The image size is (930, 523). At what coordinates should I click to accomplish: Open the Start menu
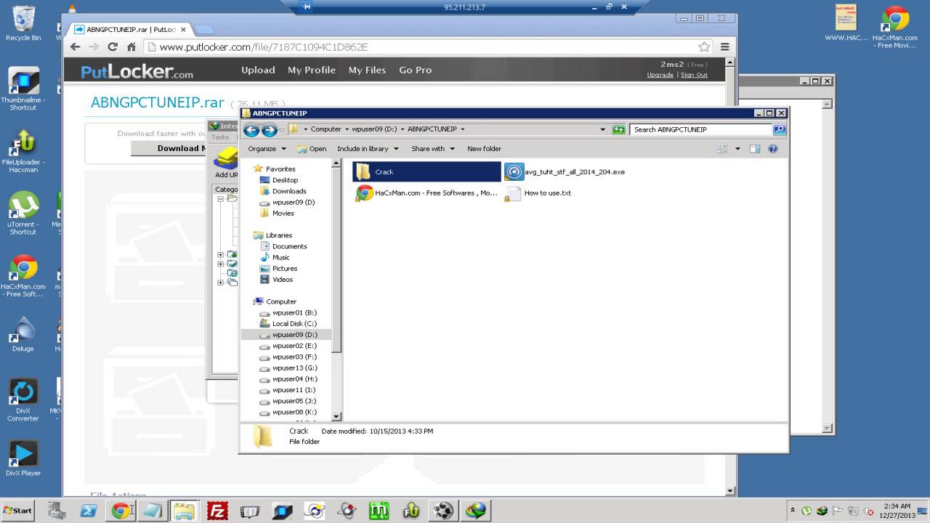click(x=17, y=511)
